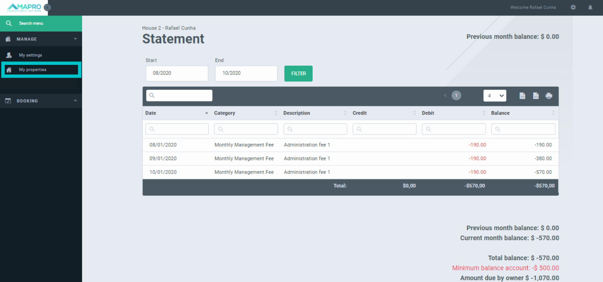Click the green FILTER button
Viewport: 603px width, 282px height.
point(298,74)
